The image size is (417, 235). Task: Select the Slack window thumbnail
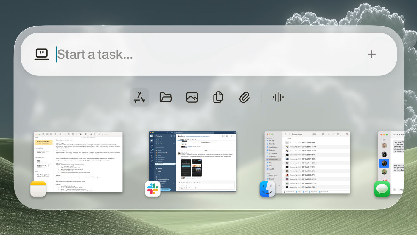click(x=193, y=161)
